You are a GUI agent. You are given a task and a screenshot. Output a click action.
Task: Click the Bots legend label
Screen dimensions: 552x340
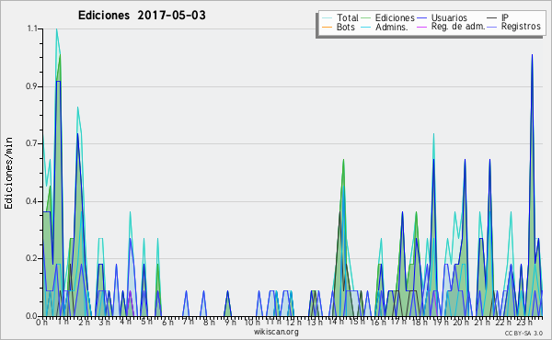pos(346,27)
